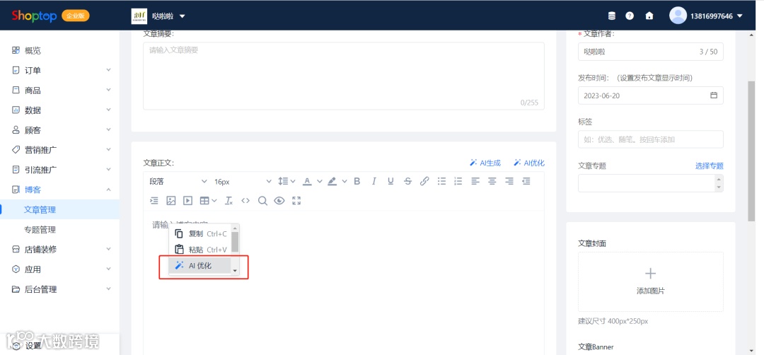Insert a video into the article
Image resolution: width=764 pixels, height=355 pixels.
point(187,201)
